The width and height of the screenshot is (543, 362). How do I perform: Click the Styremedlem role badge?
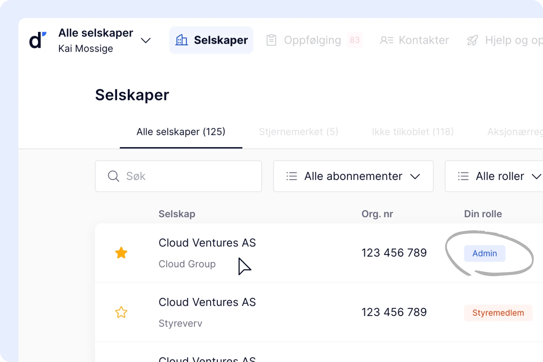498,313
